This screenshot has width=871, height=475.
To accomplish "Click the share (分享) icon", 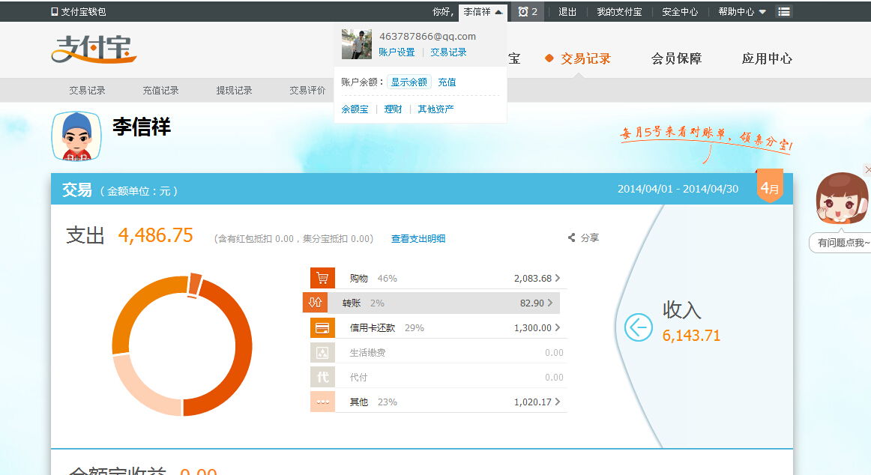I will tap(572, 238).
